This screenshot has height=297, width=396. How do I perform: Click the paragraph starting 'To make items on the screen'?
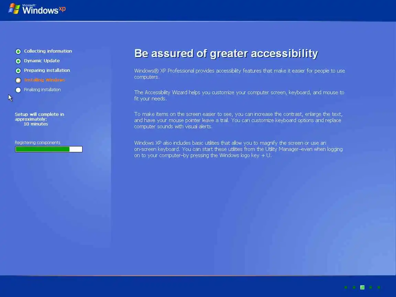(238, 120)
